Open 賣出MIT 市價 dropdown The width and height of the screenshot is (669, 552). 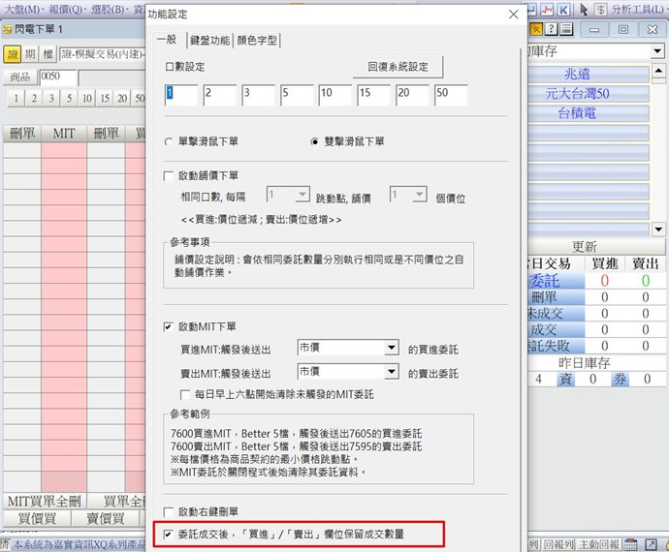click(392, 372)
